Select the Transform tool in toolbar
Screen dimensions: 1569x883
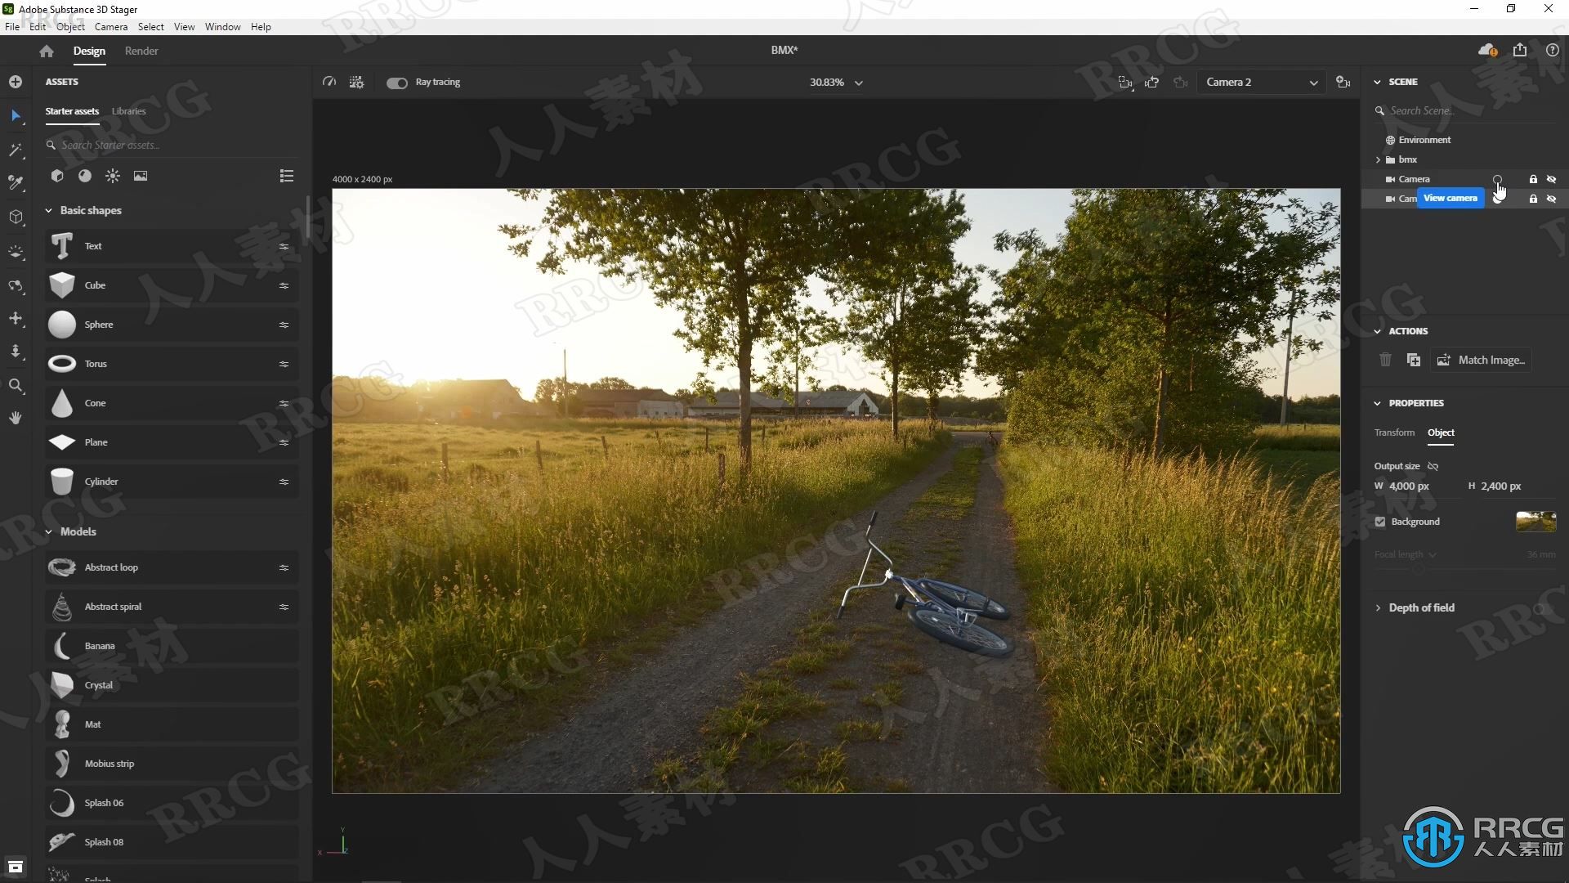(15, 317)
